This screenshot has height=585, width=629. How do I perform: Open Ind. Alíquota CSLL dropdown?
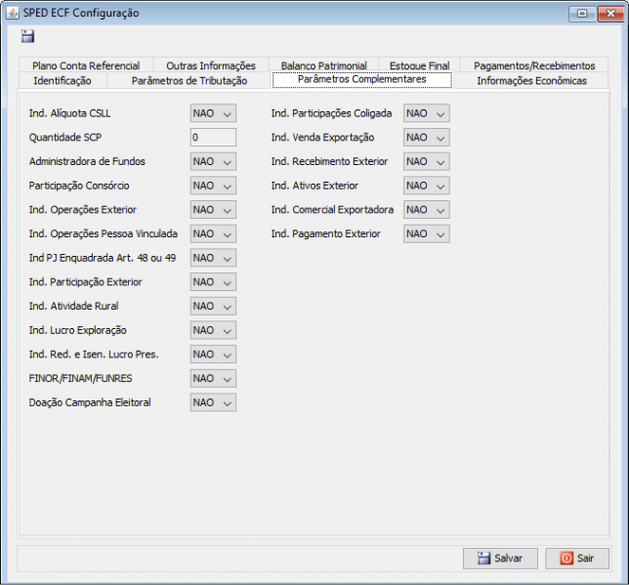coord(213,113)
